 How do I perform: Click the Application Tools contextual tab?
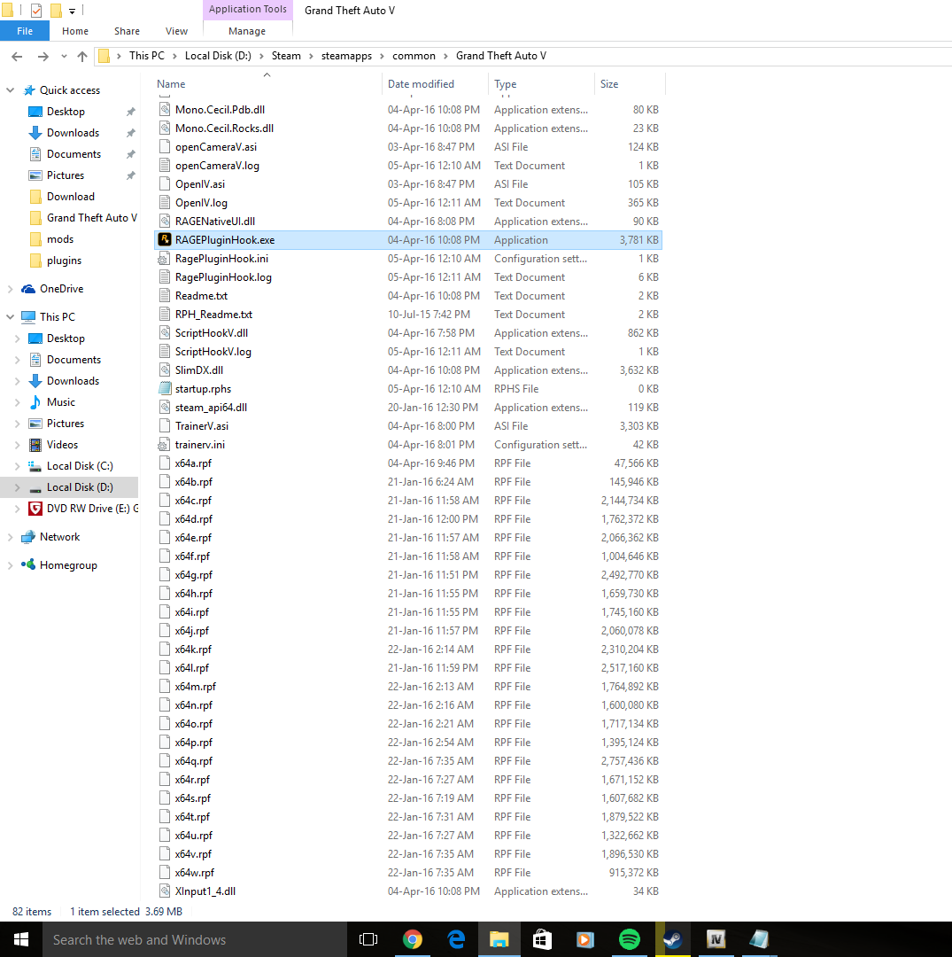[x=248, y=9]
